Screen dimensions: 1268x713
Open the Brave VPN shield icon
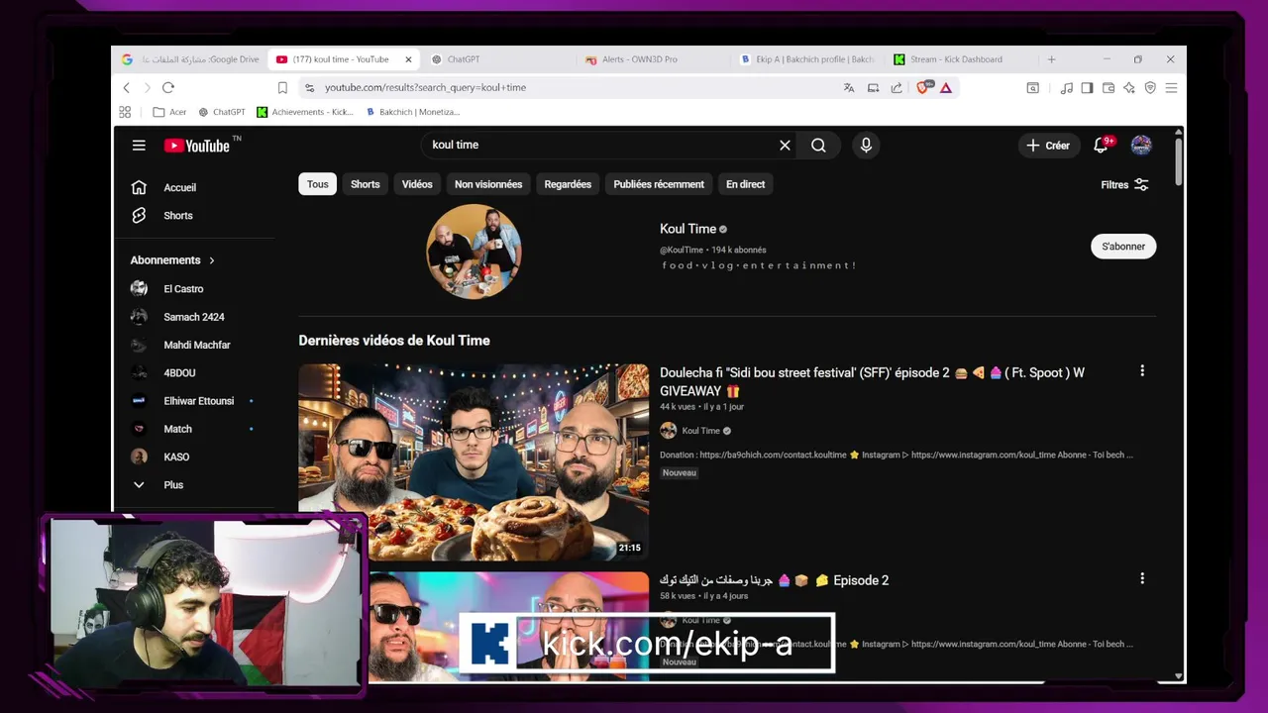pos(1150,87)
